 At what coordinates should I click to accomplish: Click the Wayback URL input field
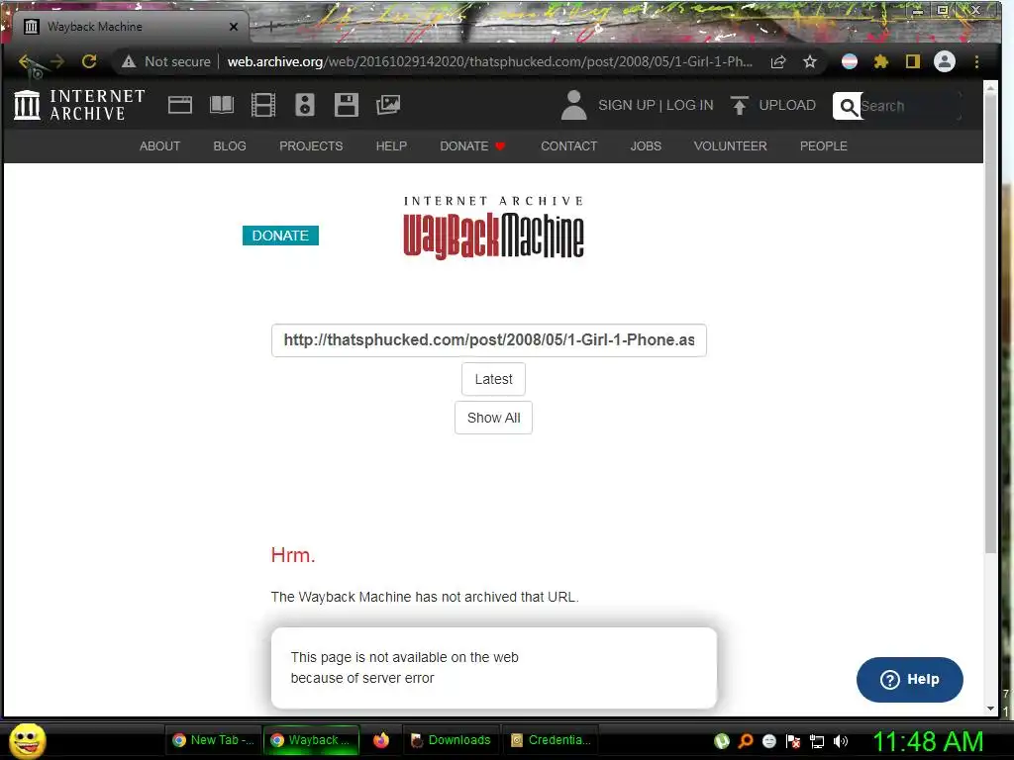click(489, 340)
